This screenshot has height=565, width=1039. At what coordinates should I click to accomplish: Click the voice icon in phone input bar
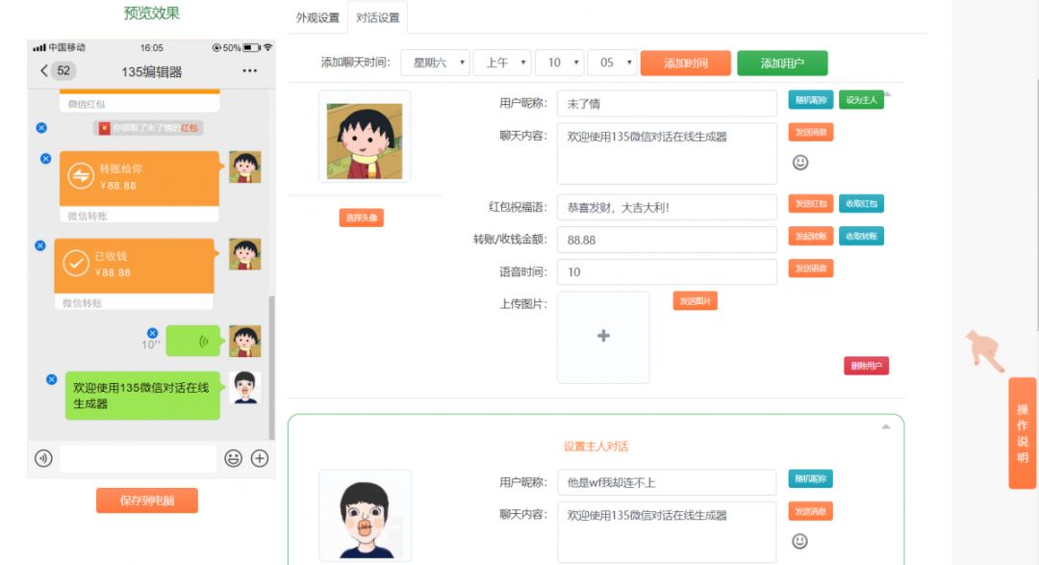click(x=43, y=459)
